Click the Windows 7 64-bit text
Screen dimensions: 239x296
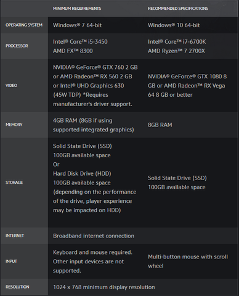coord(78,25)
